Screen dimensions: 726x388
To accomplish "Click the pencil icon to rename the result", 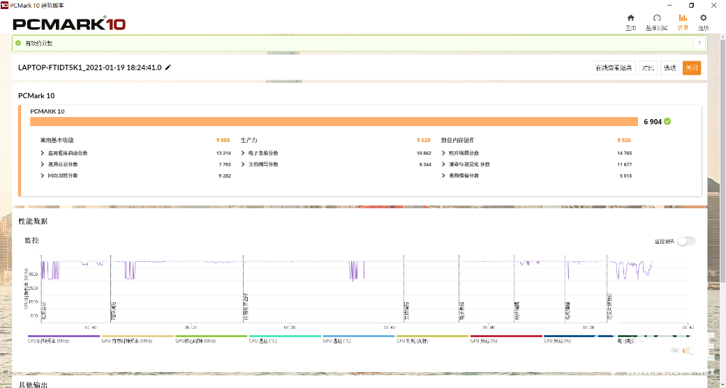I will pyautogui.click(x=168, y=68).
